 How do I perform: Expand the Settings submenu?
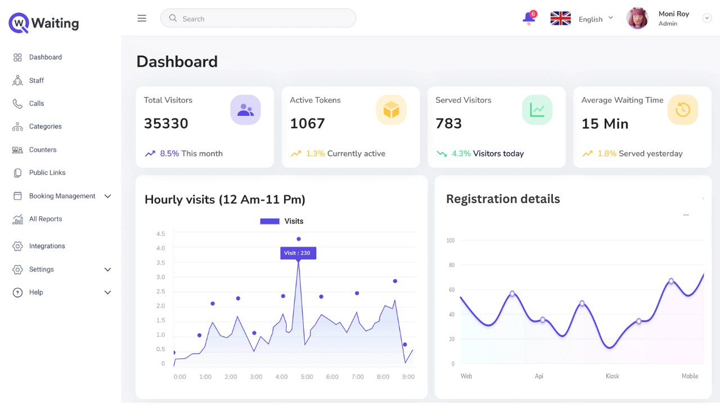[107, 269]
